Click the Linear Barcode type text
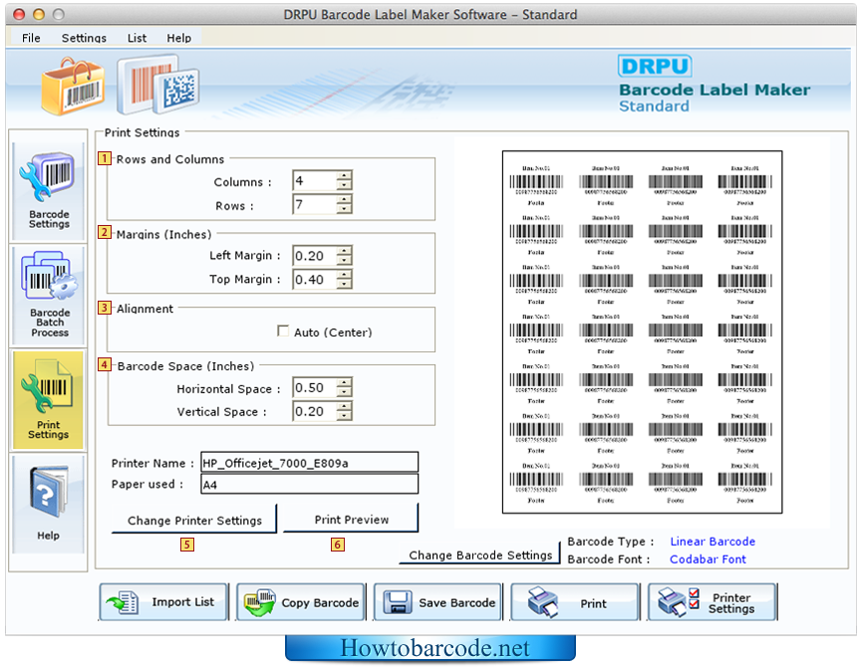This screenshot has height=667, width=862. tap(713, 542)
